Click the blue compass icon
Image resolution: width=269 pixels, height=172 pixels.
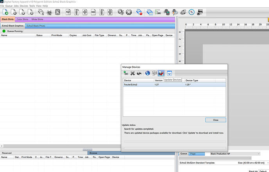point(192,12)
